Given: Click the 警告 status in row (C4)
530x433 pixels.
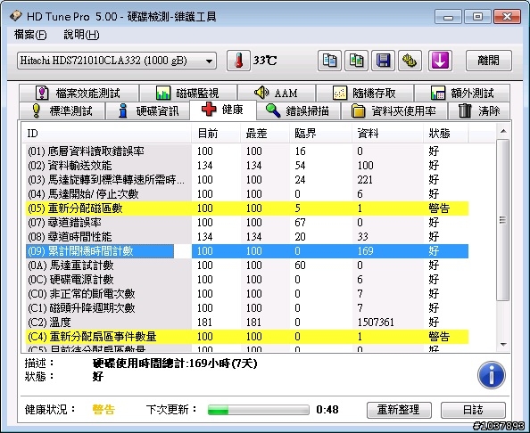Looking at the screenshot, I should coord(439,337).
